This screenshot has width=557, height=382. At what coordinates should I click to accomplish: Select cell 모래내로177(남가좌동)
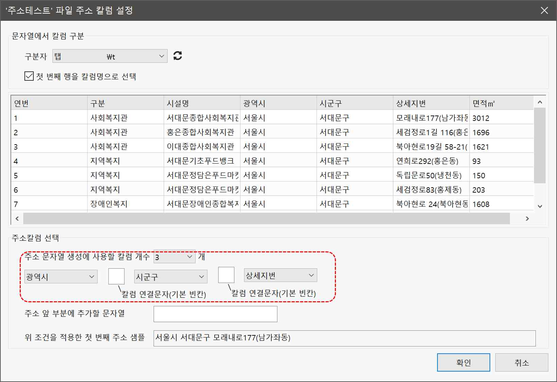click(x=431, y=118)
